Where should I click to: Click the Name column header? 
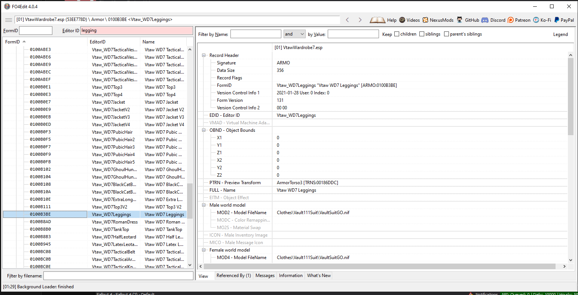coord(163,42)
